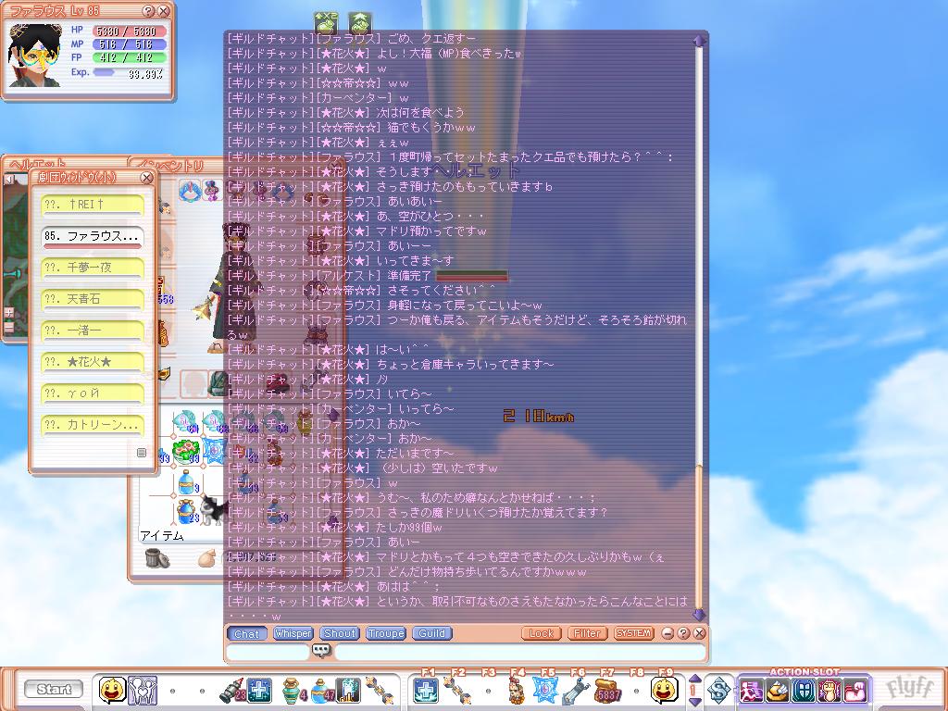Image resolution: width=948 pixels, height=711 pixels.
Task: Select the first Action Slot running figure skill
Action: (752, 691)
